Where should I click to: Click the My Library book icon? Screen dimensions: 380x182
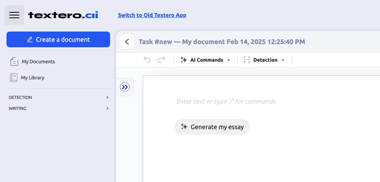[x=14, y=78]
